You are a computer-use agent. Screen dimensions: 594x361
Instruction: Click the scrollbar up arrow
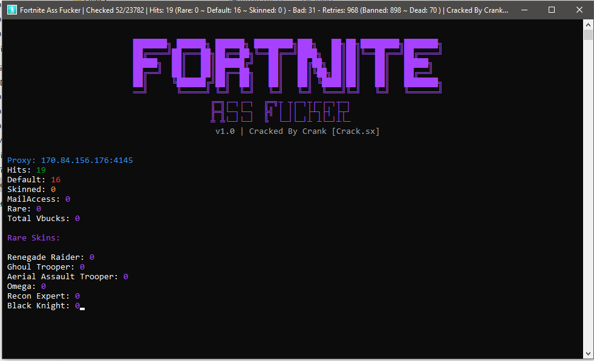588,24
